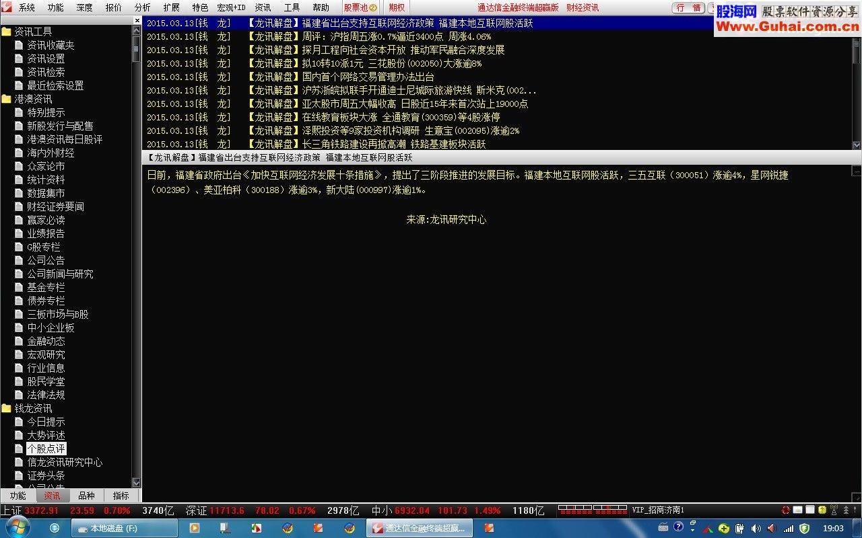The image size is (862, 538).
Task: Click the red refresh status bar icon
Action: (x=785, y=510)
